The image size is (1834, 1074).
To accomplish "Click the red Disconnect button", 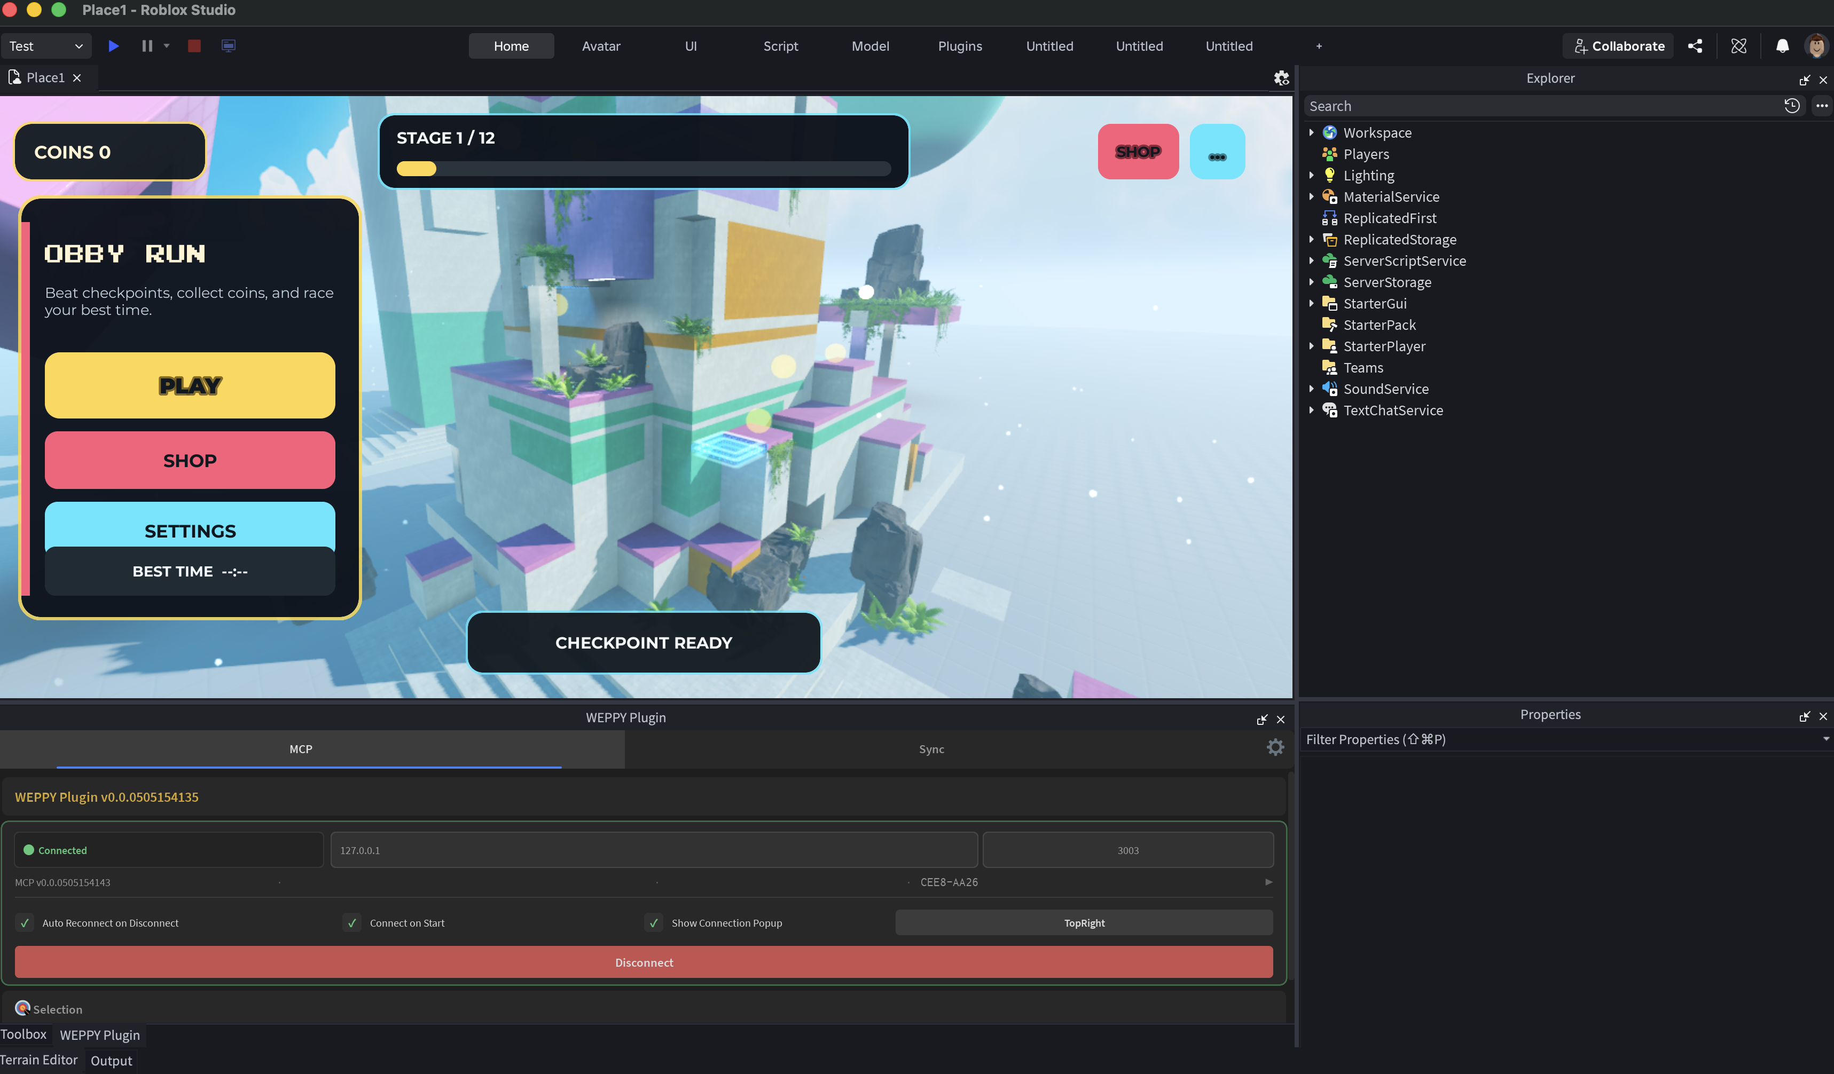I will click(x=644, y=962).
